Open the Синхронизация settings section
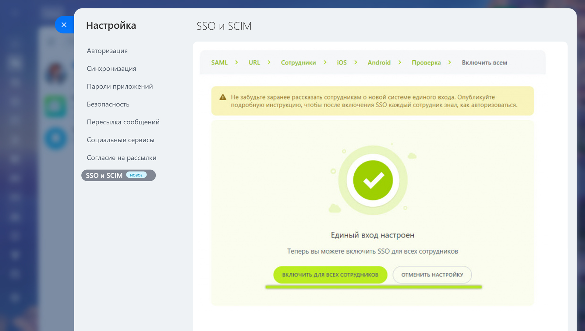The image size is (585, 331). (x=112, y=69)
